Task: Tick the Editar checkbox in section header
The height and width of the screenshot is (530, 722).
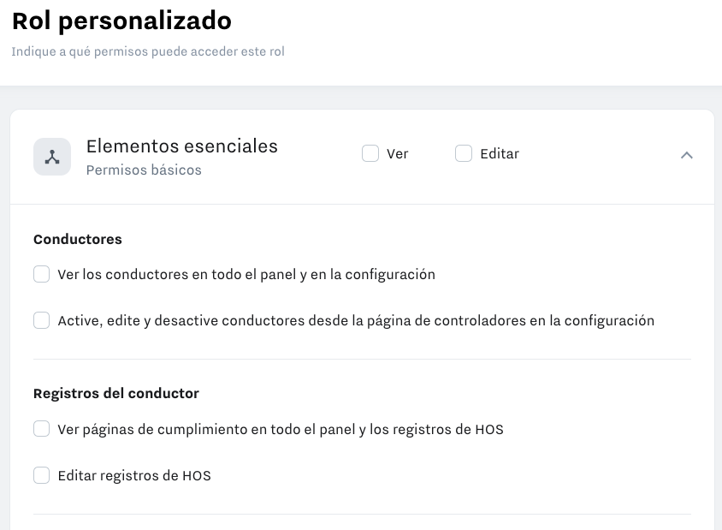Action: pos(464,153)
